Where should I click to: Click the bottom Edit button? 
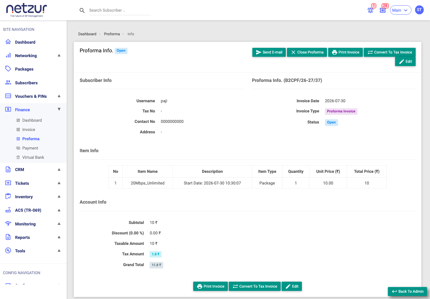[292, 286]
